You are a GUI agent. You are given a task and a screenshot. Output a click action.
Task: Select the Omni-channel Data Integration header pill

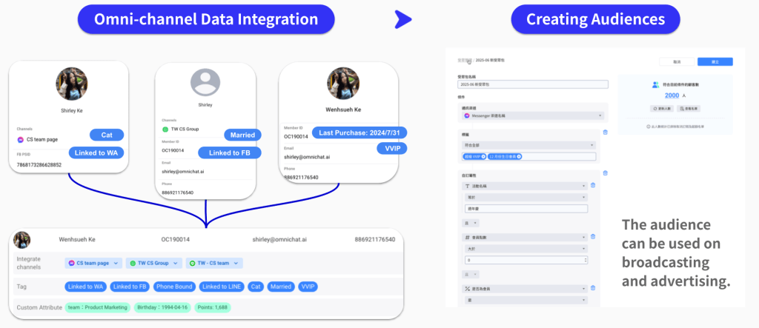[x=208, y=19]
